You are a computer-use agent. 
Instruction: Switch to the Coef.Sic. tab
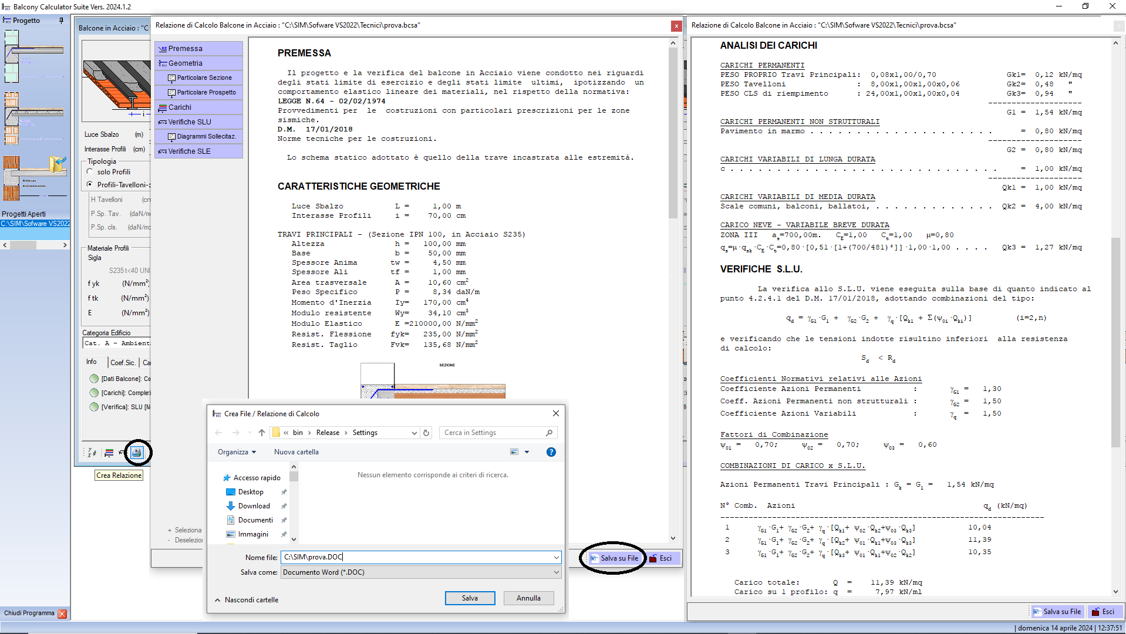123,363
